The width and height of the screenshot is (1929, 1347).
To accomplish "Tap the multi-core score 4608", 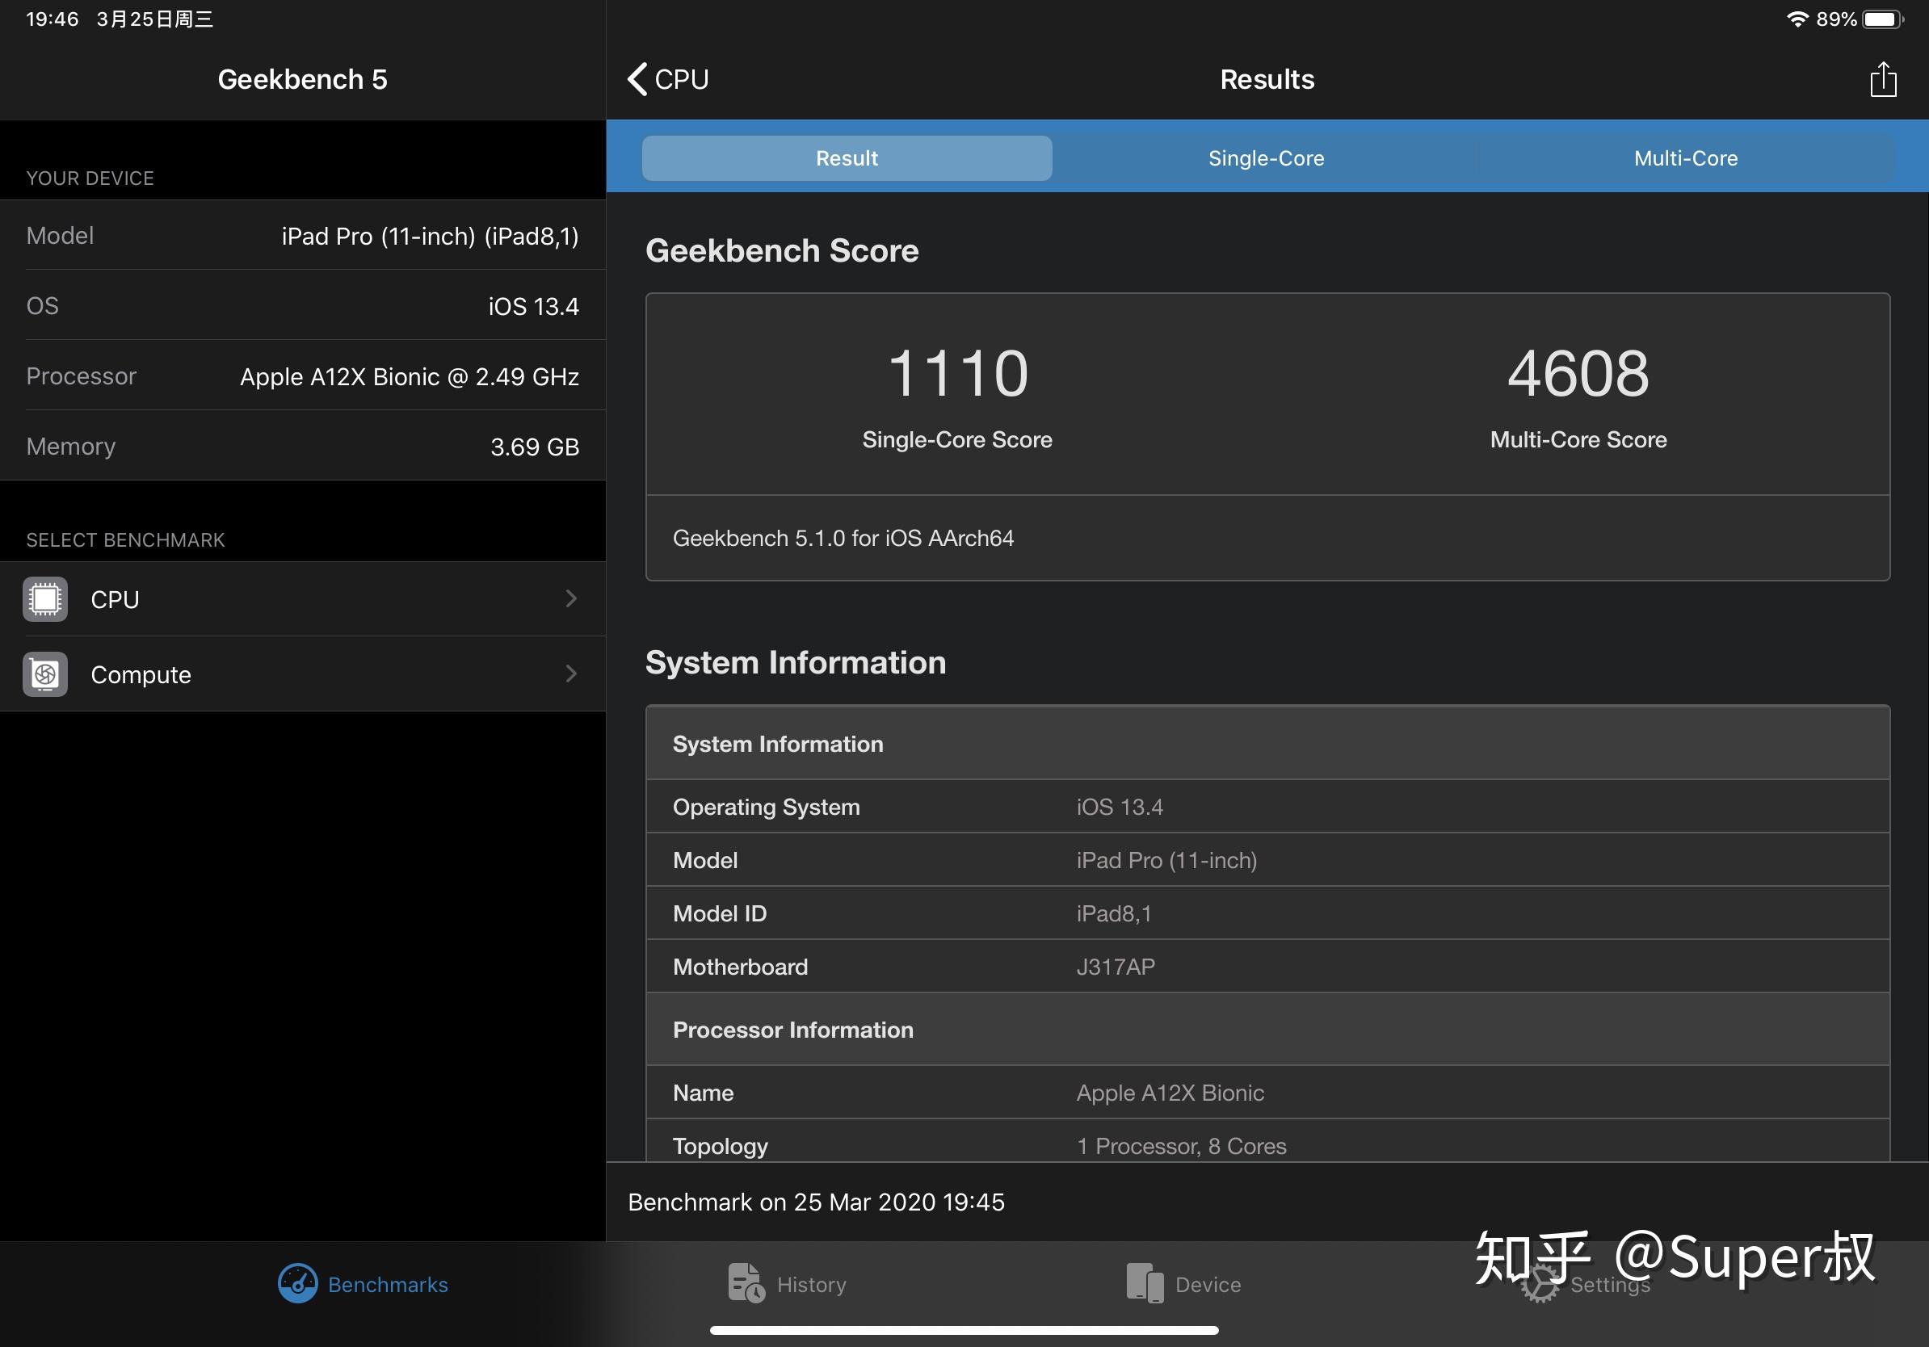I will click(x=1578, y=373).
